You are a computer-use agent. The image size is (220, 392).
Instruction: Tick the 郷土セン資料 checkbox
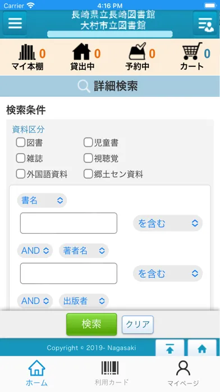[88, 174]
